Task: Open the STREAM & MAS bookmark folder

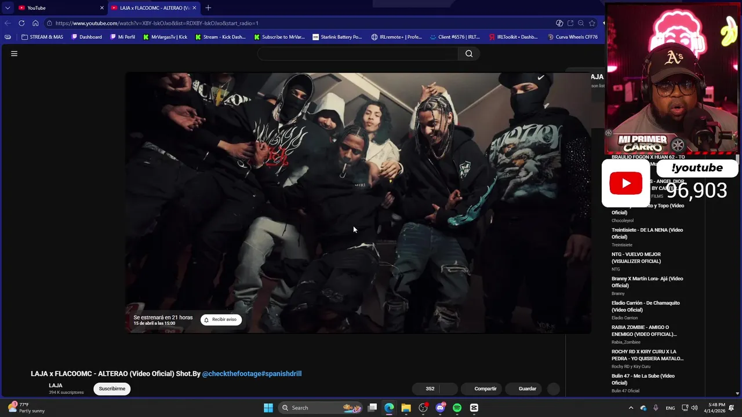Action: (x=42, y=37)
